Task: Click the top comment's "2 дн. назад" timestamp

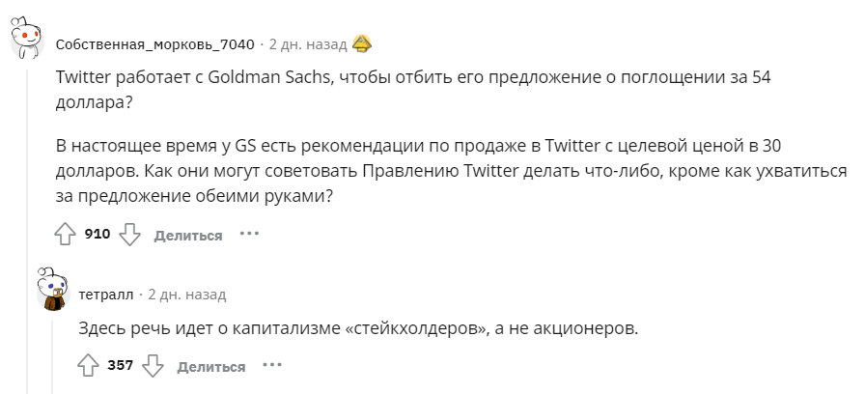Action: coord(307,43)
